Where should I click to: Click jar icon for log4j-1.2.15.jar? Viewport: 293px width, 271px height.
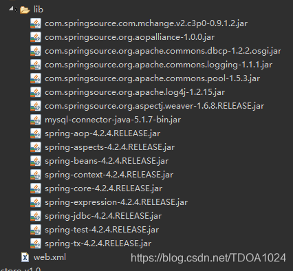pos(36,92)
